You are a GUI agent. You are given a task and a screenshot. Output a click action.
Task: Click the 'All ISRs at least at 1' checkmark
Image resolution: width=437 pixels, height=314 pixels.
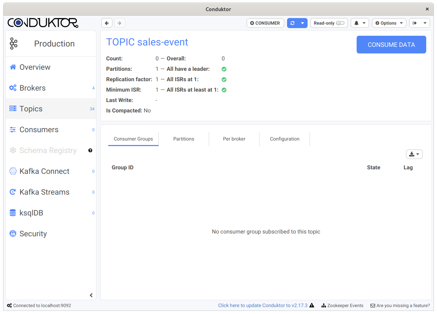pos(224,90)
